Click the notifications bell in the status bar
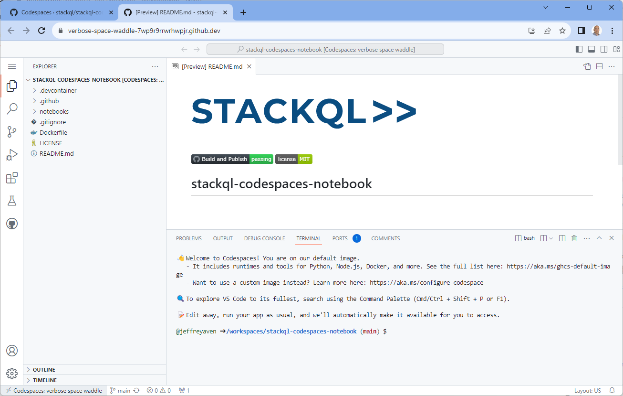This screenshot has width=623, height=396. (x=613, y=390)
